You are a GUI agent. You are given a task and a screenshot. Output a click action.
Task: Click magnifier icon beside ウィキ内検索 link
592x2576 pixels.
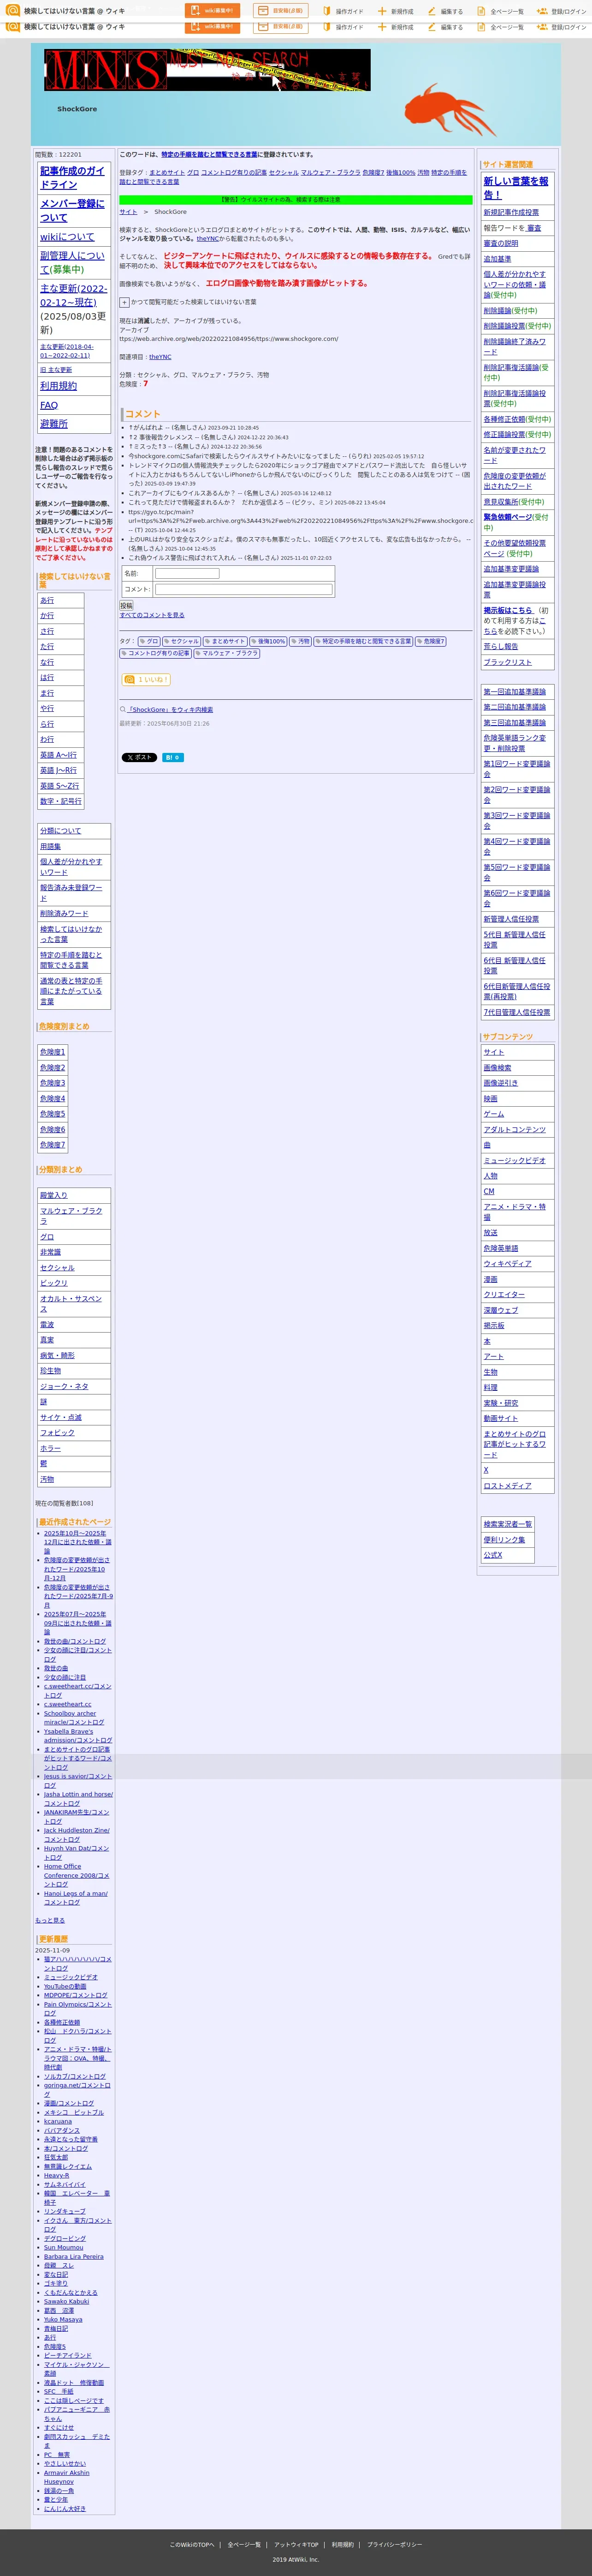[123, 709]
